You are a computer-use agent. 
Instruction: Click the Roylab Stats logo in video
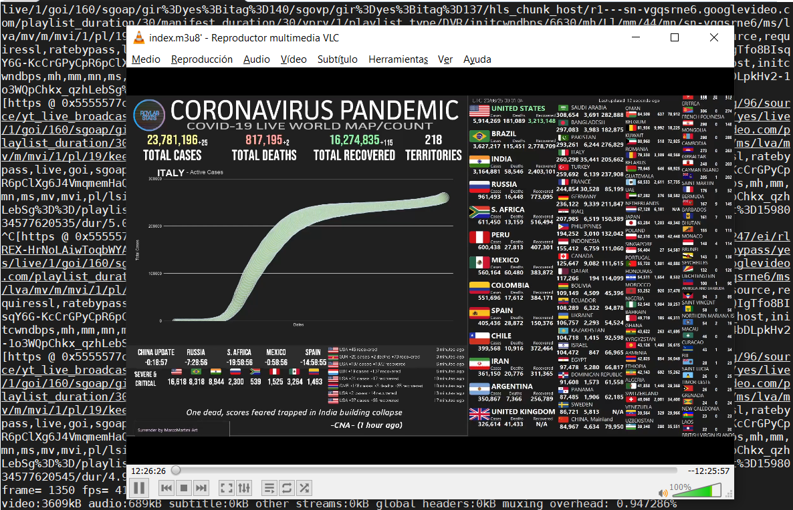click(x=149, y=115)
